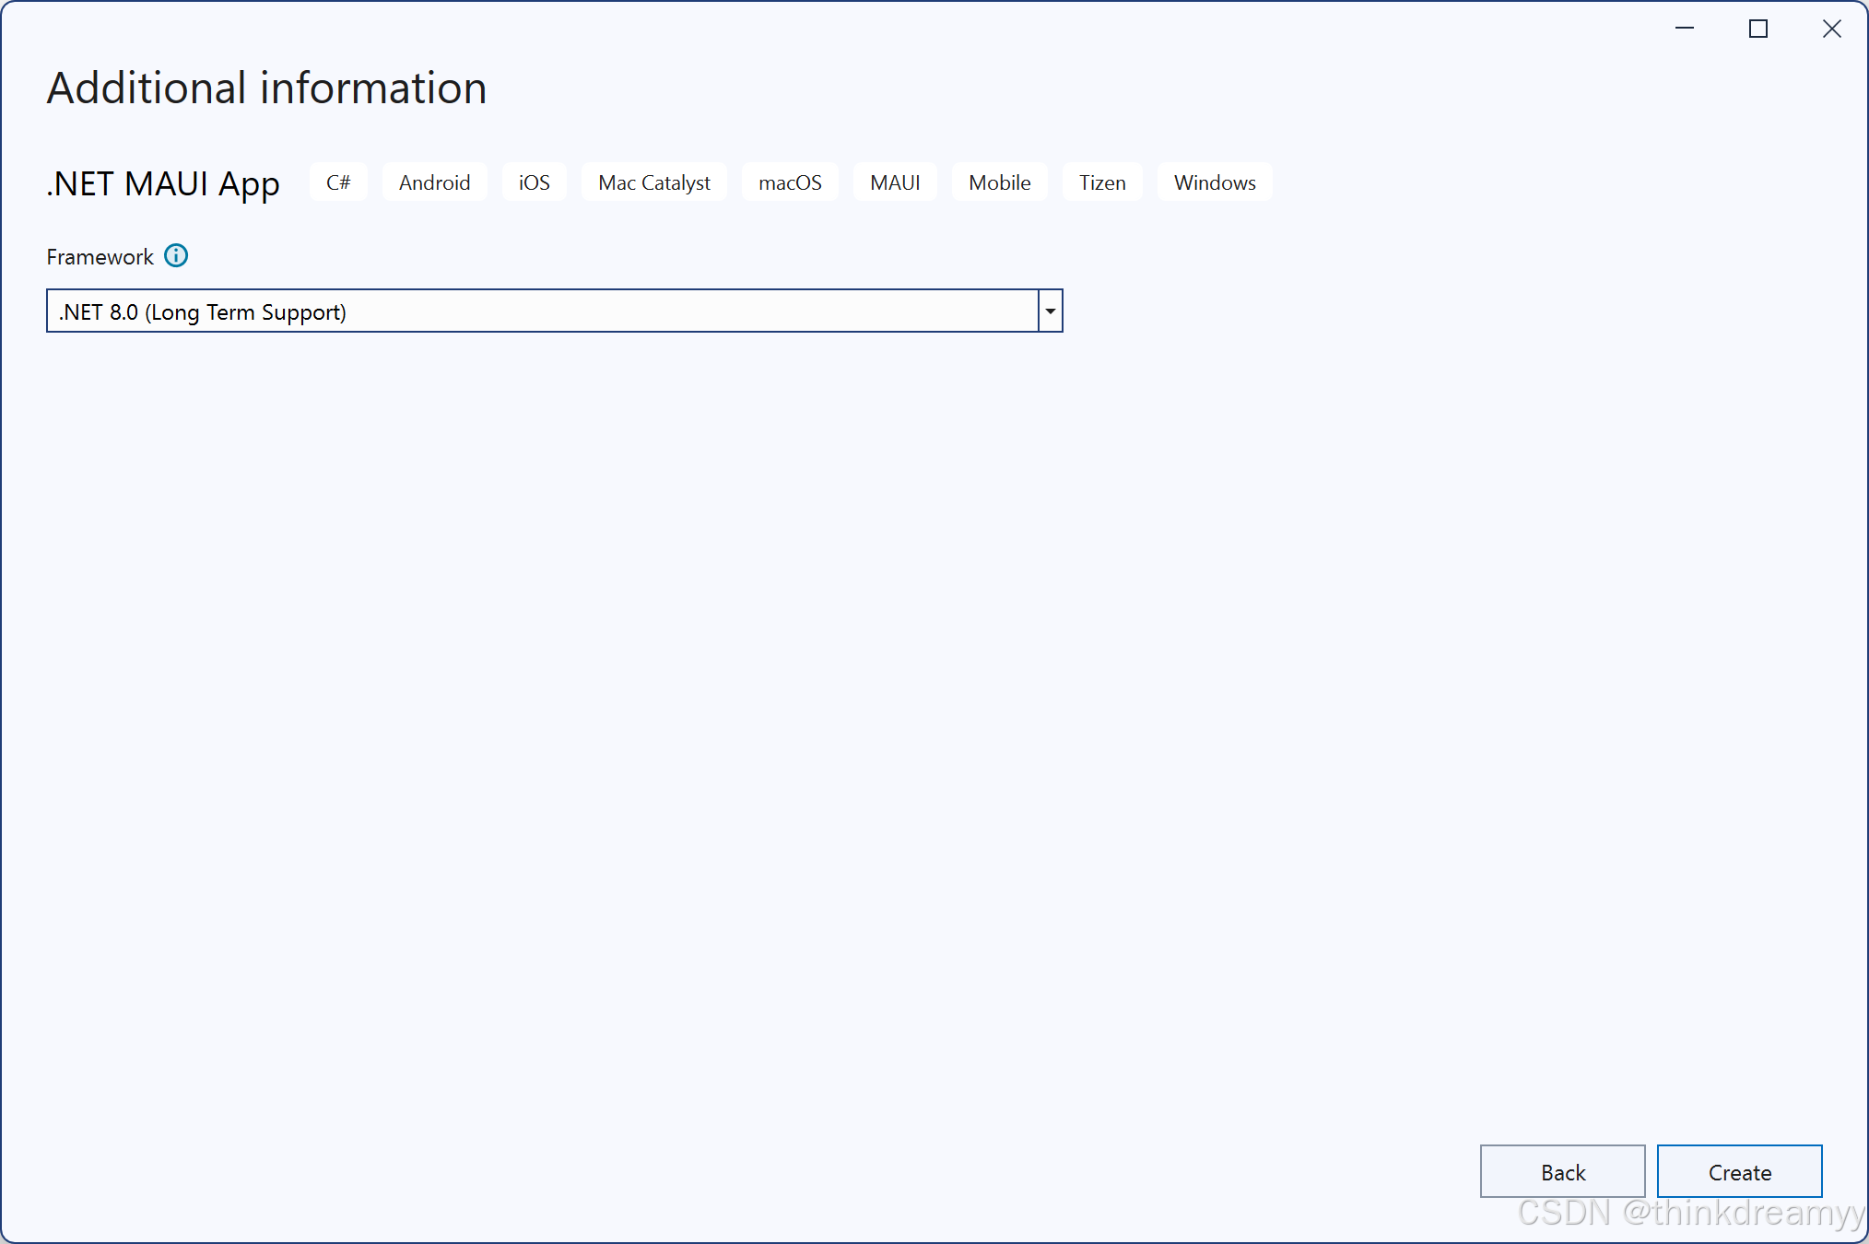Click the .NET MAUI App title
Screen dimensions: 1869x1244
pyautogui.click(x=163, y=183)
